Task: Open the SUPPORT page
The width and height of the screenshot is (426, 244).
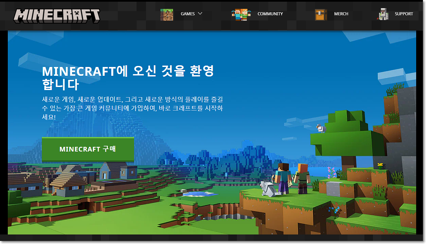Action: point(404,14)
